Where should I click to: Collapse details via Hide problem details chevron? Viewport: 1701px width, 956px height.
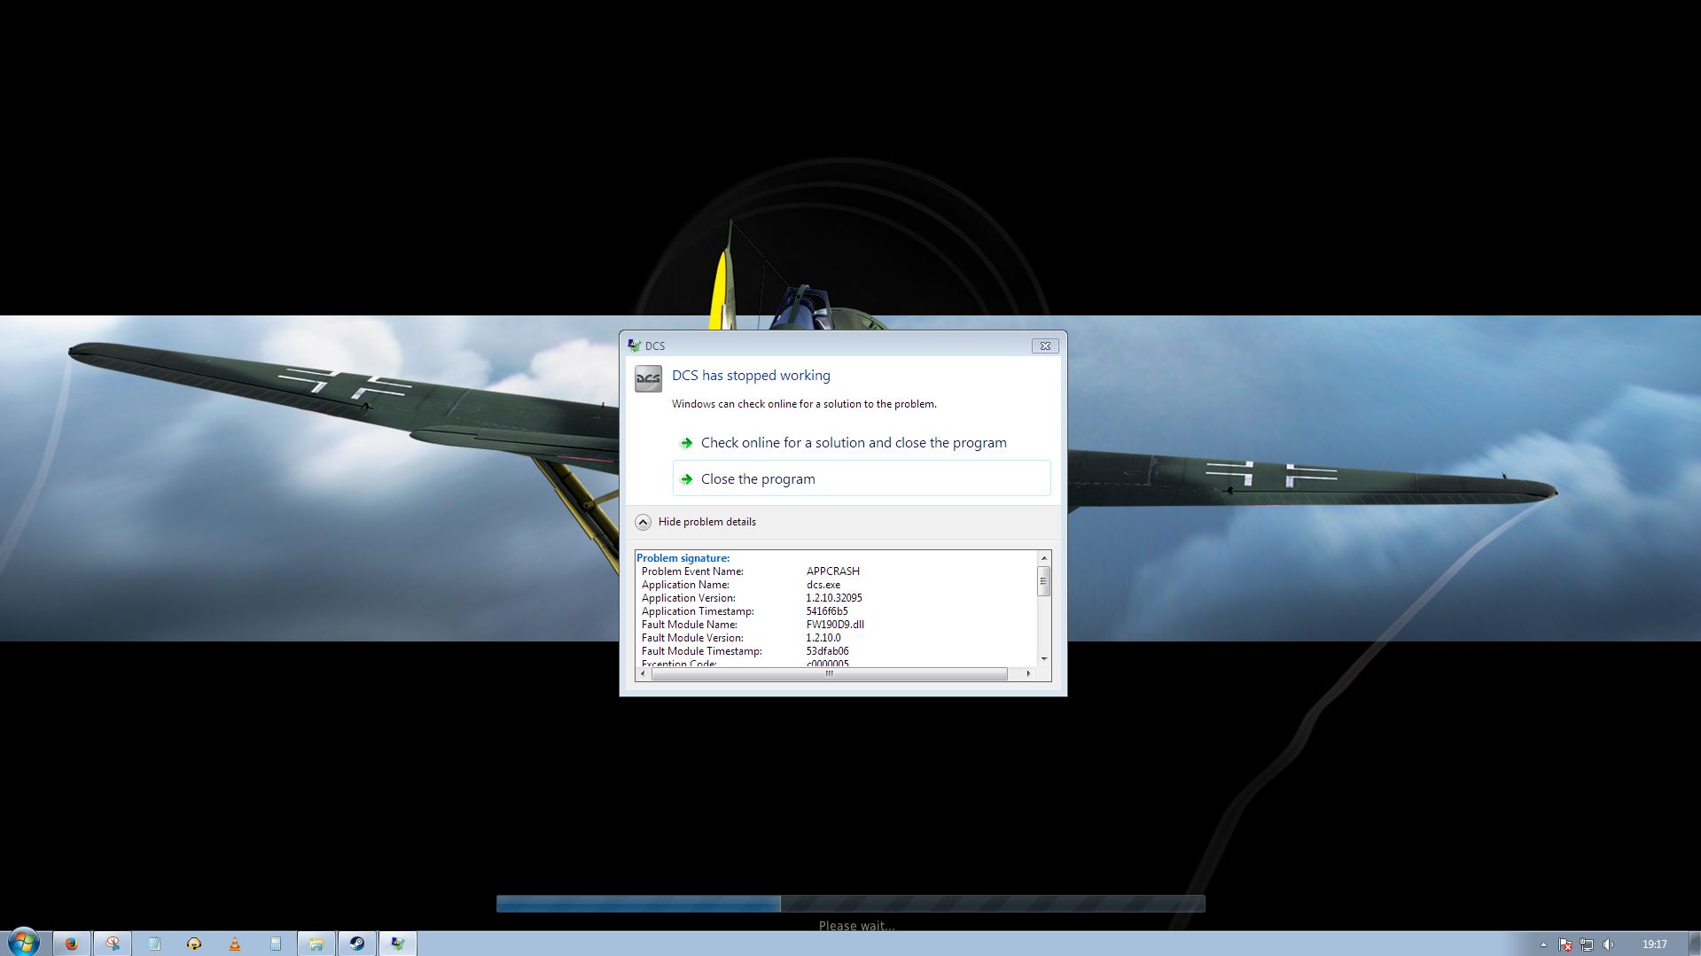click(643, 522)
